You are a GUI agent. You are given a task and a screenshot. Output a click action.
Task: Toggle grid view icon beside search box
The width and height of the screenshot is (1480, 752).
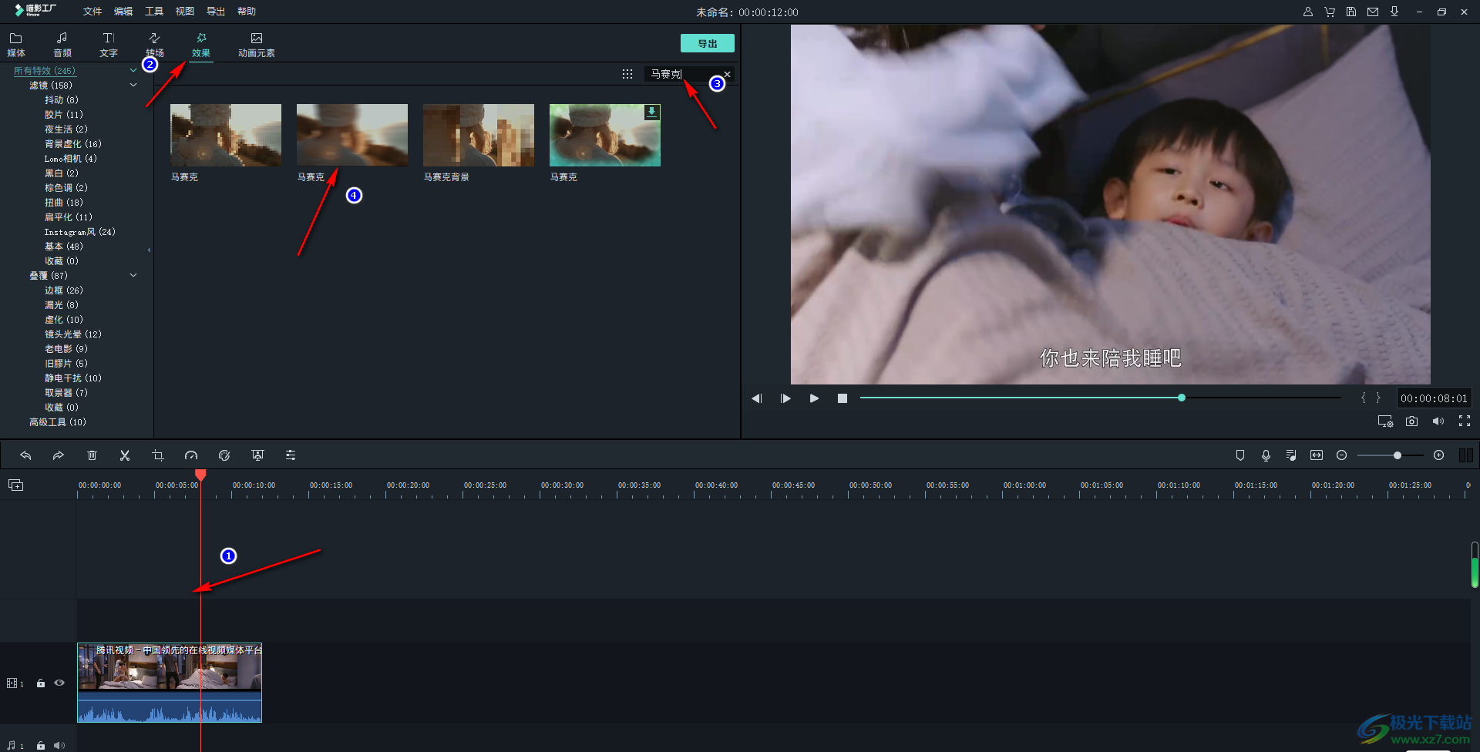627,74
